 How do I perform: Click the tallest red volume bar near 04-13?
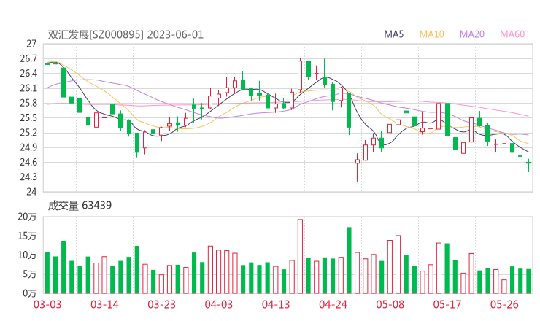click(x=301, y=256)
